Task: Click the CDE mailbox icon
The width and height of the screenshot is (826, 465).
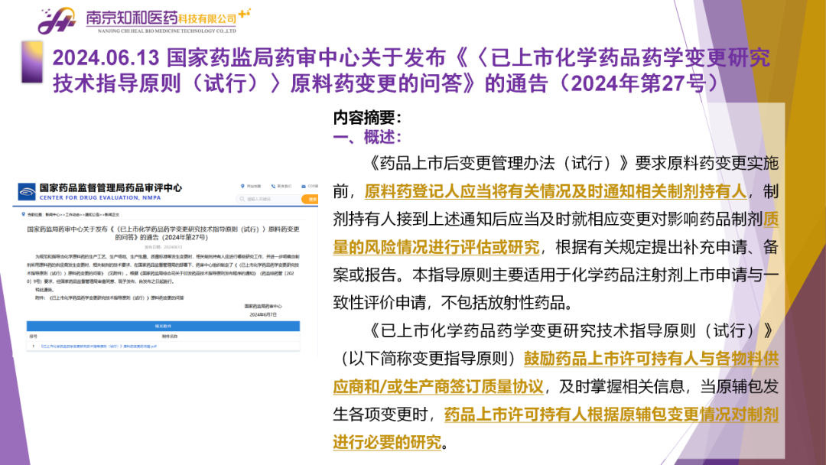Action: 303,186
